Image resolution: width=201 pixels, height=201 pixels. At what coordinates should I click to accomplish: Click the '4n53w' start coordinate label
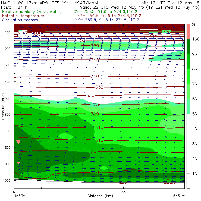[20, 196]
